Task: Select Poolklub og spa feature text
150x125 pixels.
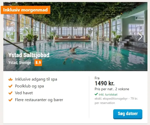Action: (x=29, y=86)
